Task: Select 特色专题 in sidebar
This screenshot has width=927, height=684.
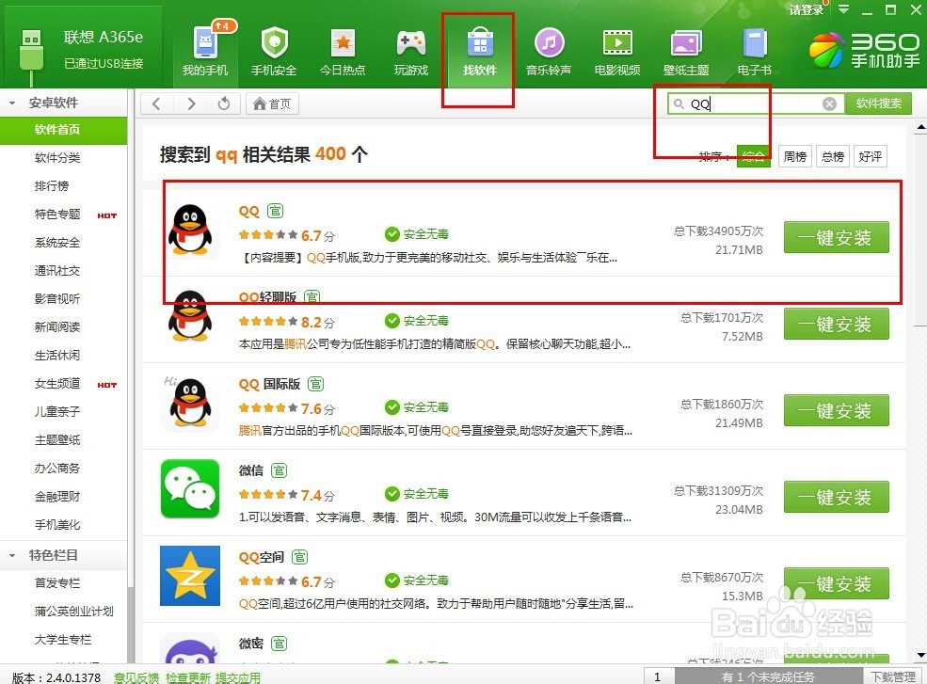Action: pyautogui.click(x=57, y=214)
